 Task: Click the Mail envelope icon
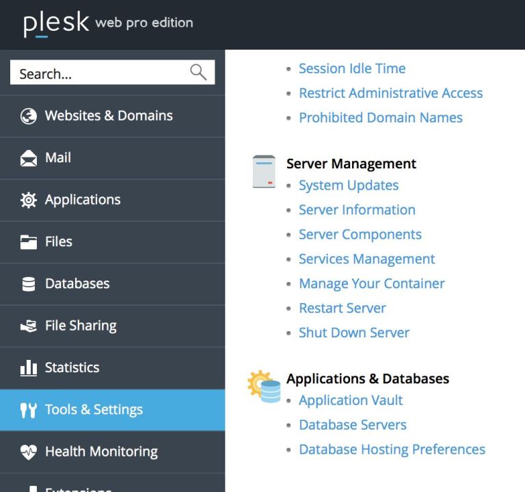click(x=29, y=158)
